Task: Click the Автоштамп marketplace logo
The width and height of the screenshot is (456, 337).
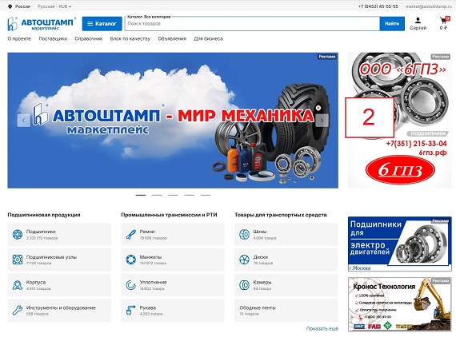Action: pos(42,23)
